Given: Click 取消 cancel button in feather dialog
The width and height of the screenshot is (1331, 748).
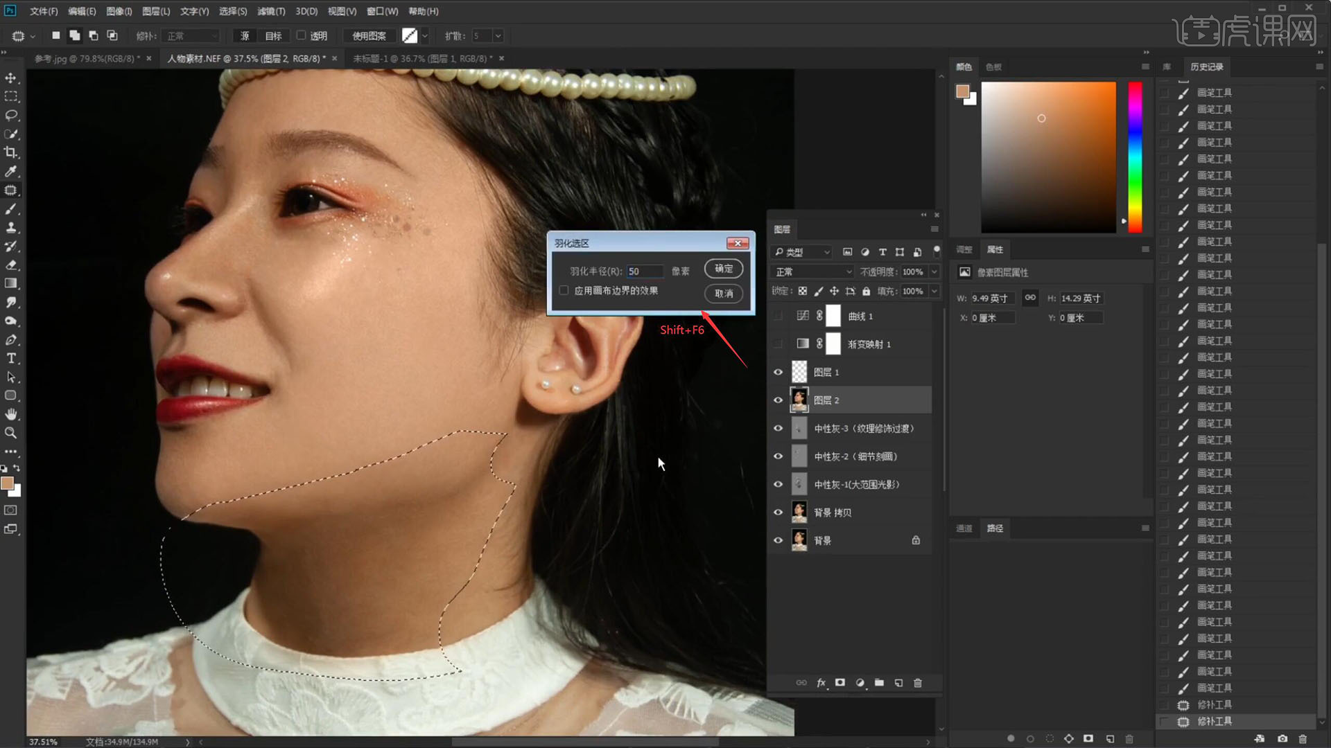Looking at the screenshot, I should [723, 294].
